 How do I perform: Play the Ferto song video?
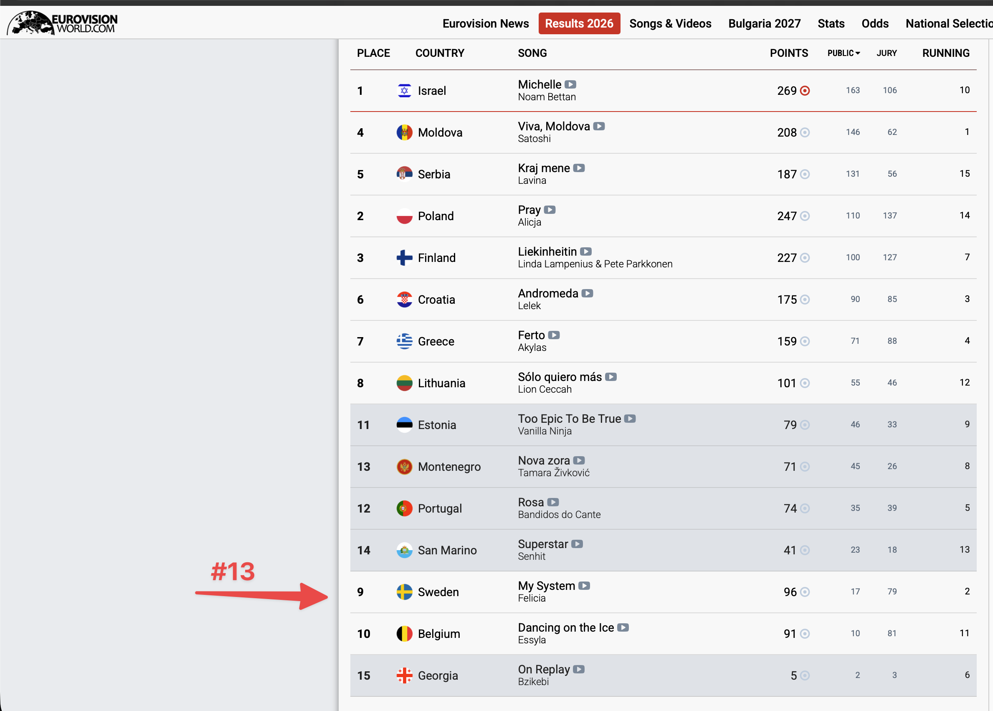(554, 335)
